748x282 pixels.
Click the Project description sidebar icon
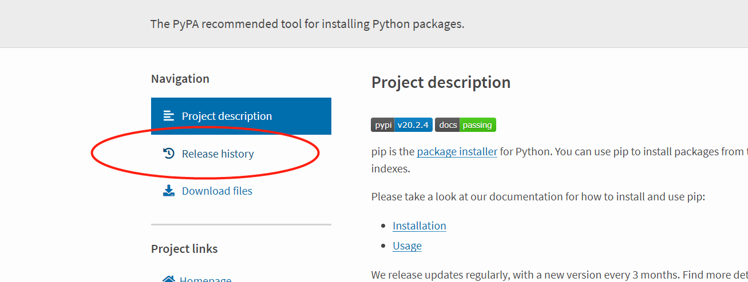pyautogui.click(x=168, y=116)
